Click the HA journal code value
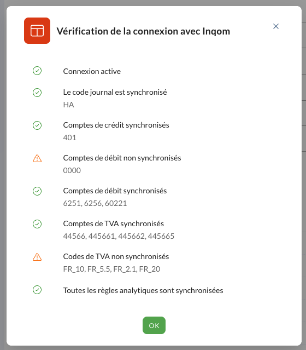The height and width of the screenshot is (350, 306). pos(68,105)
